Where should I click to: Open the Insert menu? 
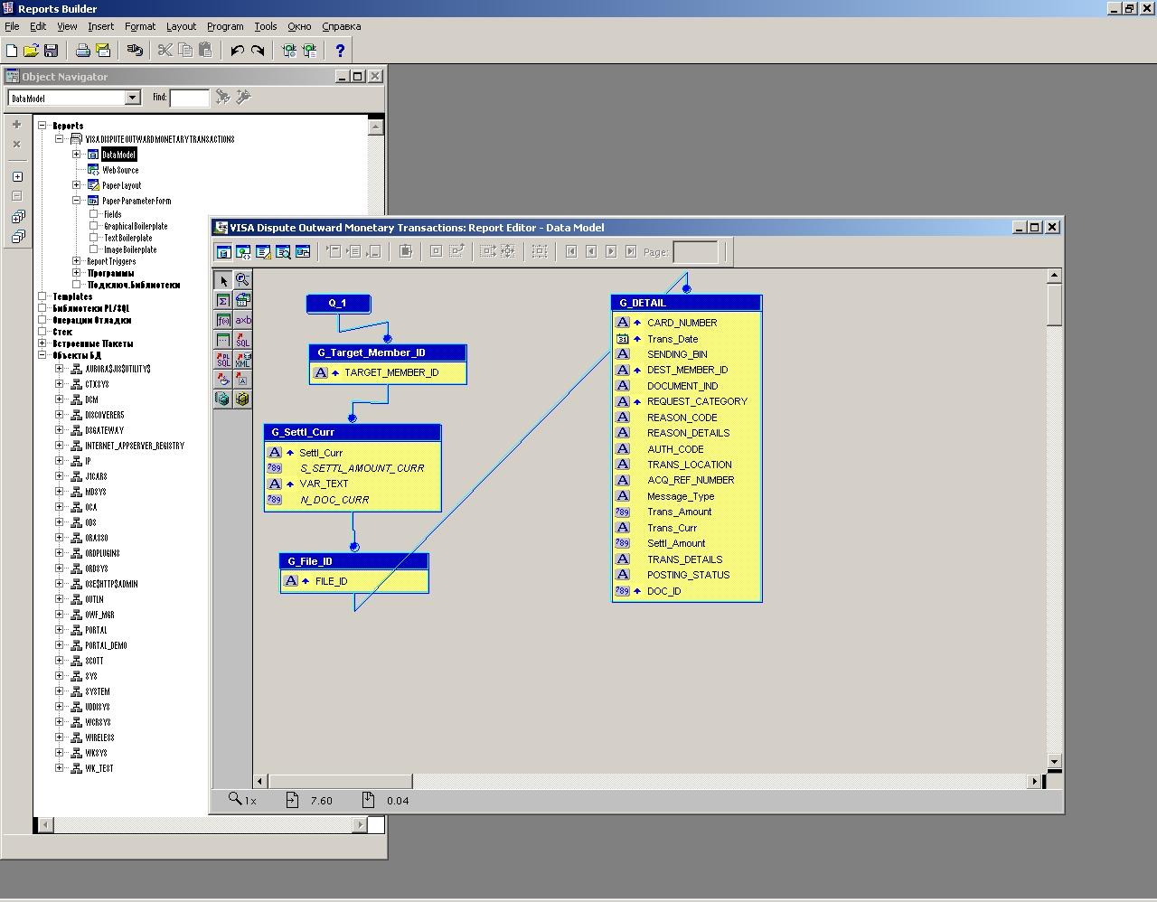(x=100, y=26)
